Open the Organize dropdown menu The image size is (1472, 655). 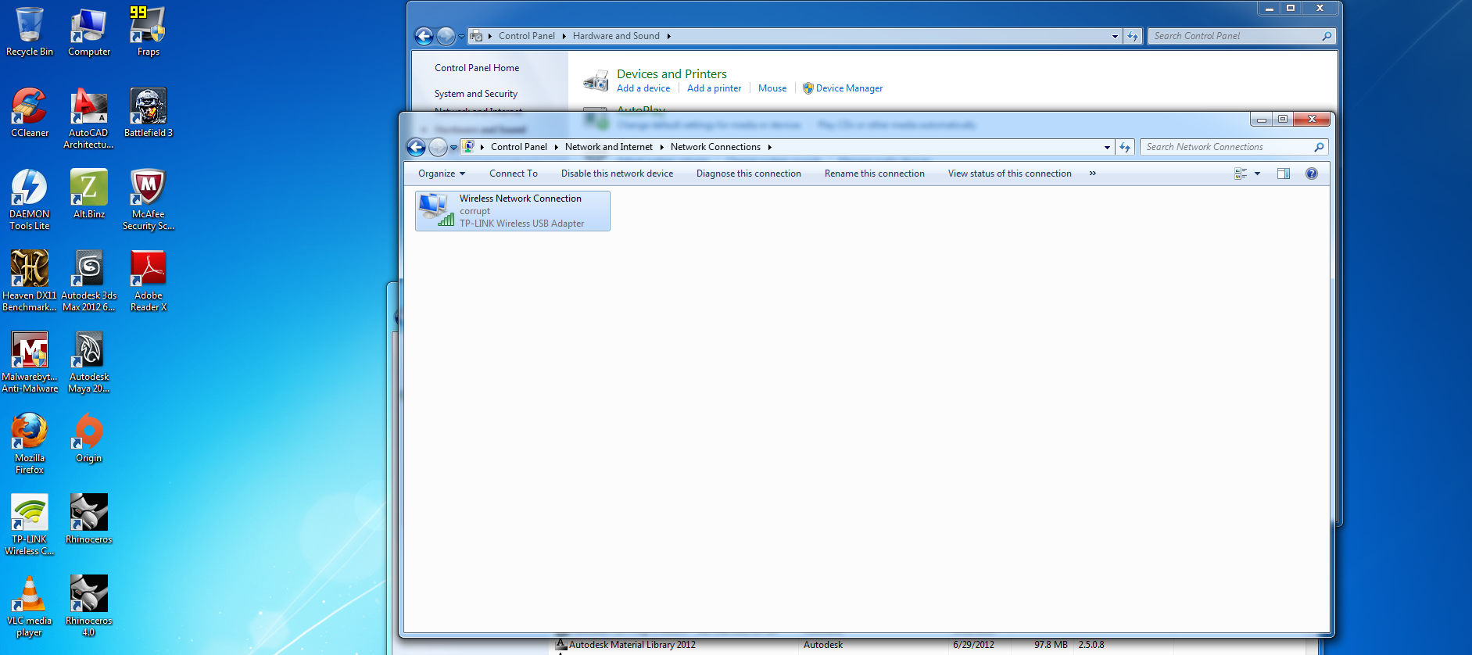click(x=442, y=174)
